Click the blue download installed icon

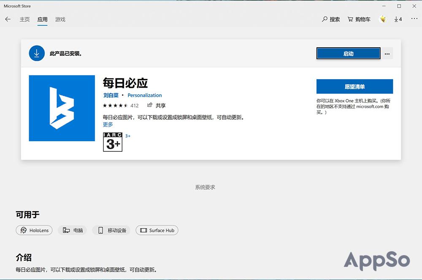coord(37,53)
